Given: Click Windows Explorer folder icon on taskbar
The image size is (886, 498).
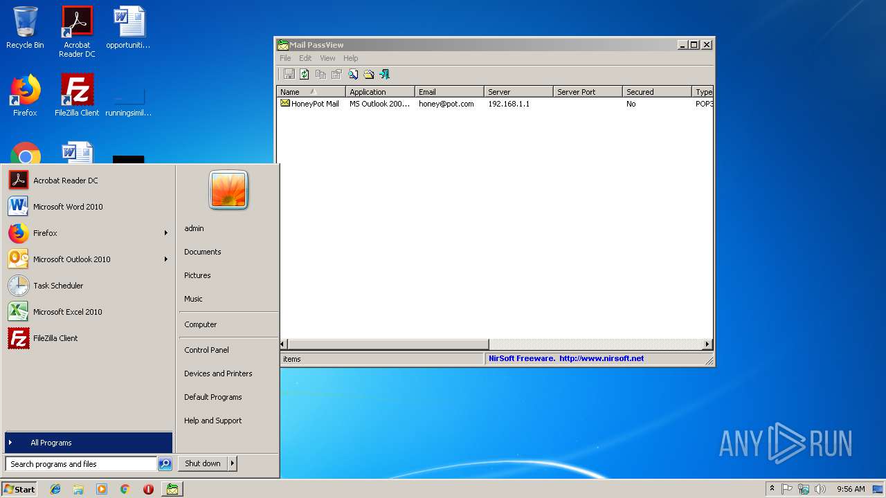Looking at the screenshot, I should [78, 489].
